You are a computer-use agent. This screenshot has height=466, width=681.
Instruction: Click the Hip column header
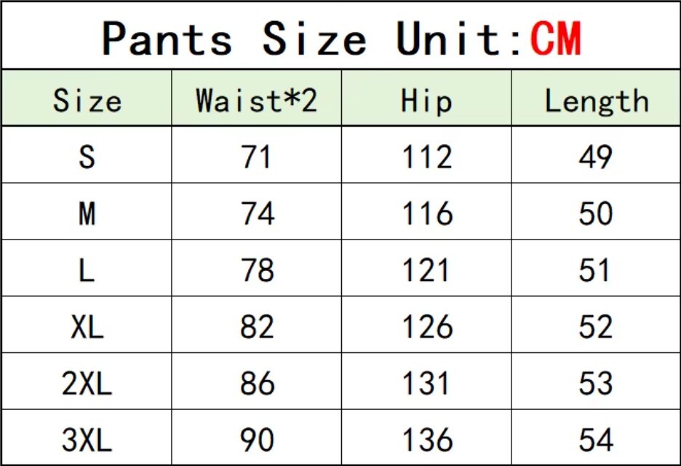(x=426, y=101)
